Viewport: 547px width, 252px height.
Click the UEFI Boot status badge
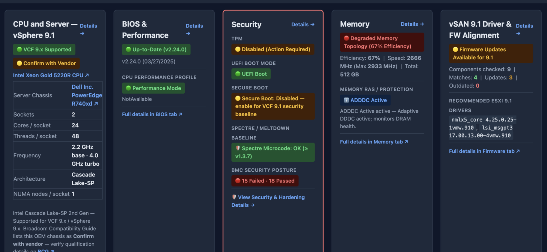coord(251,74)
